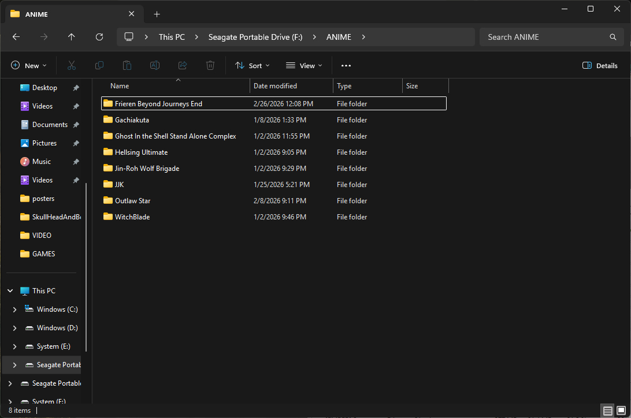
Task: Click the Rename icon in toolbar
Action: tap(155, 66)
